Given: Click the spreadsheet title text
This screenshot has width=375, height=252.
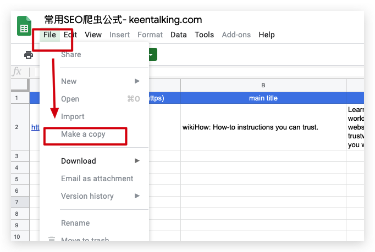Looking at the screenshot, I should pos(123,20).
